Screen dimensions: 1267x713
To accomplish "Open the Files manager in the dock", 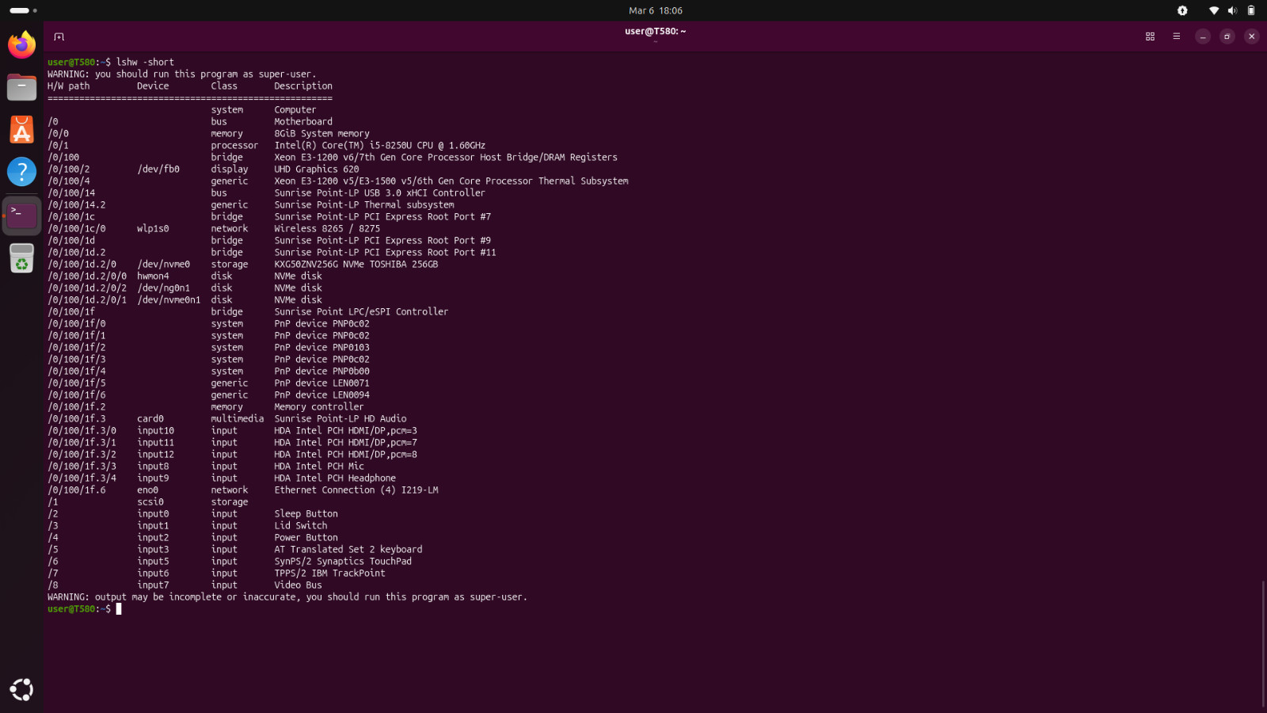I will click(x=22, y=87).
